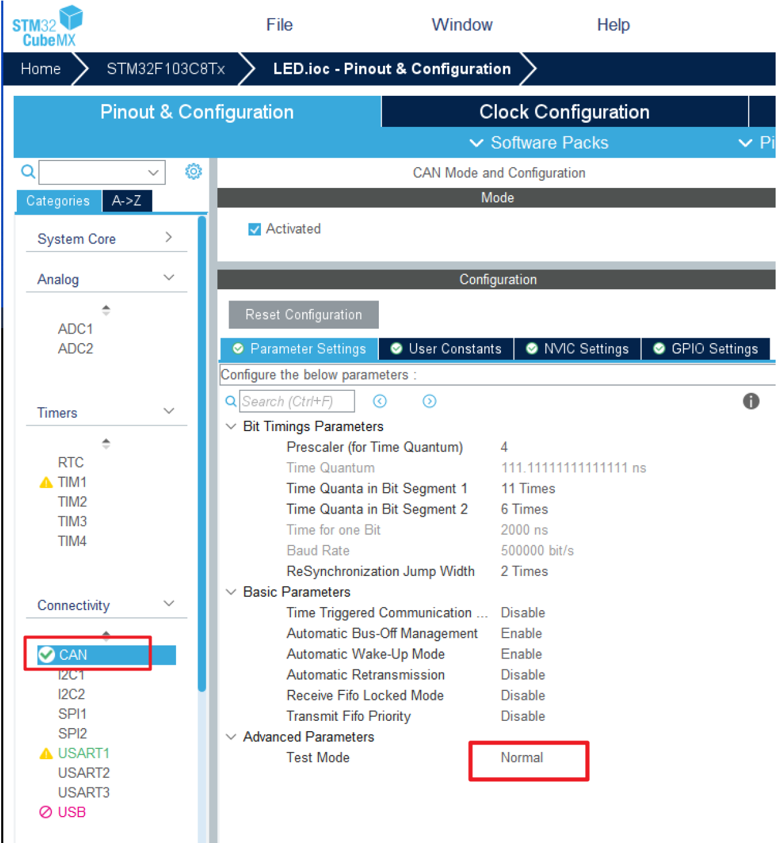The width and height of the screenshot is (778, 843).
Task: Click the Analog list sort arrows
Action: coord(106,310)
